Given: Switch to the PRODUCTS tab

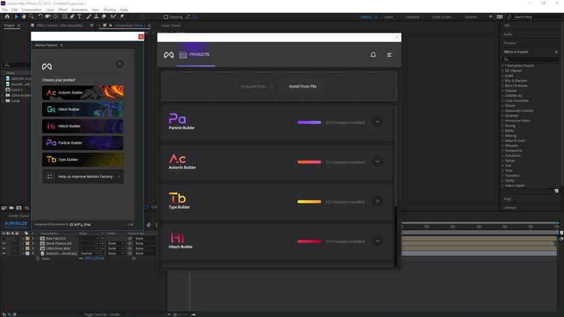Looking at the screenshot, I should click(194, 54).
